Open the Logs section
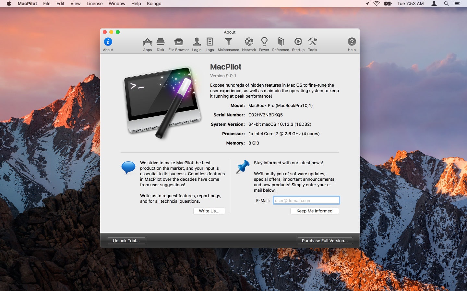 [x=210, y=44]
